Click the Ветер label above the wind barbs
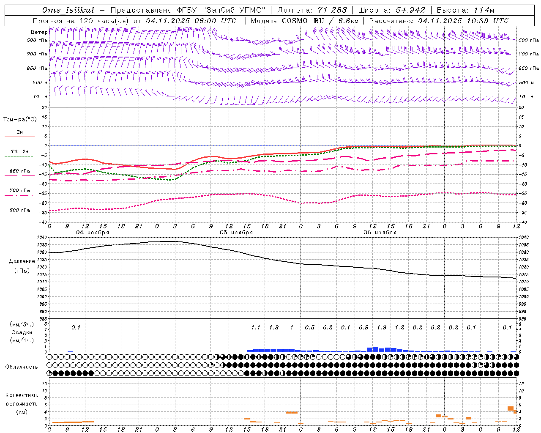Screen dimensions: 541x433 39,32
